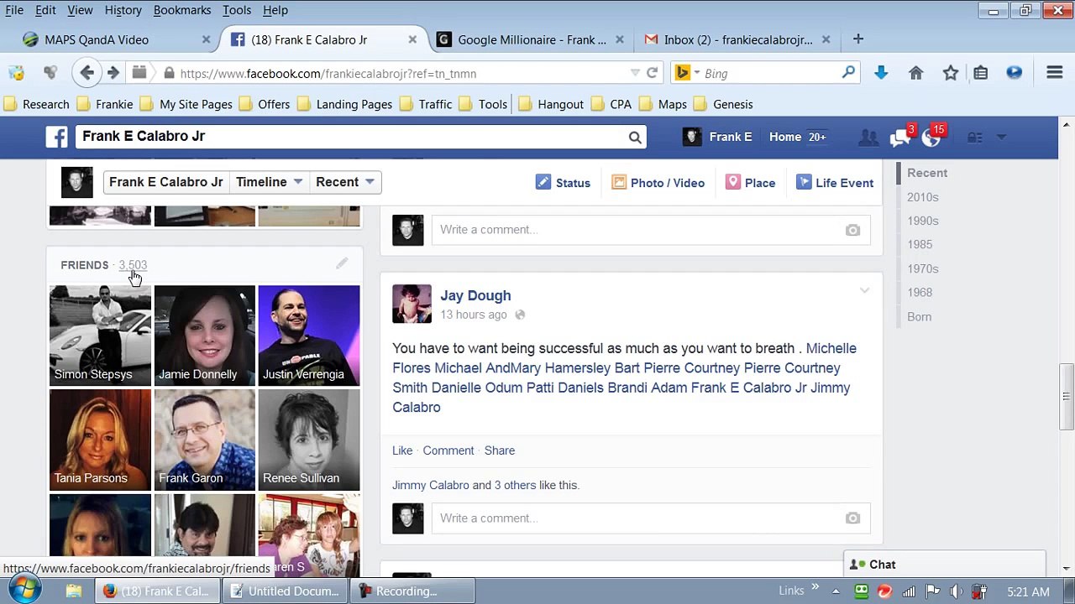Open the Facebook messages icon
Viewport: 1075px width, 604px height.
(900, 137)
